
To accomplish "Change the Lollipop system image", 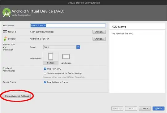I will (99, 39).
